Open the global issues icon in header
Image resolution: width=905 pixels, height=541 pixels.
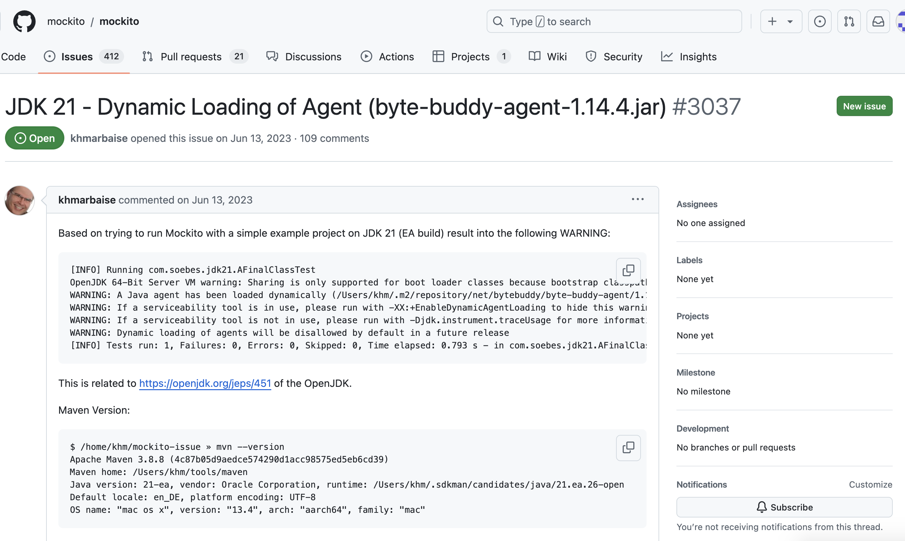tap(820, 22)
